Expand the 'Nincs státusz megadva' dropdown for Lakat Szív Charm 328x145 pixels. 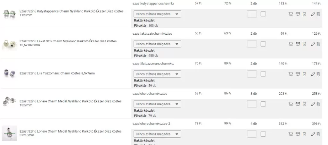click(x=157, y=44)
